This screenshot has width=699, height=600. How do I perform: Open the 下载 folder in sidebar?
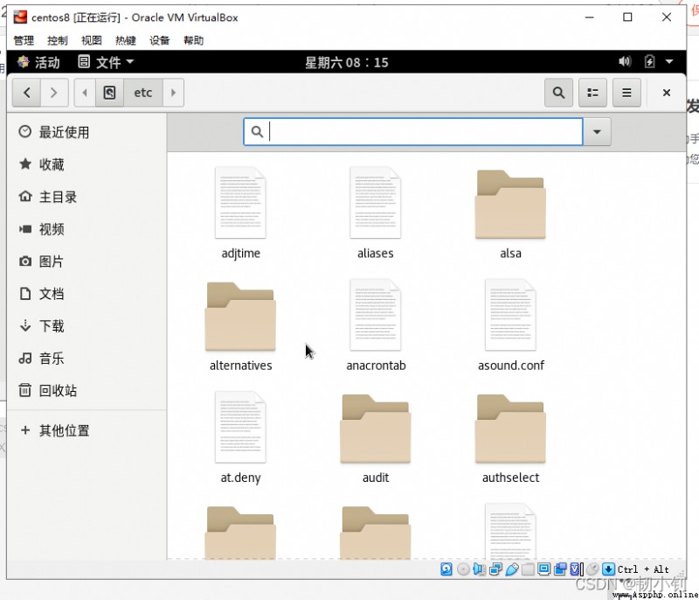(87, 326)
